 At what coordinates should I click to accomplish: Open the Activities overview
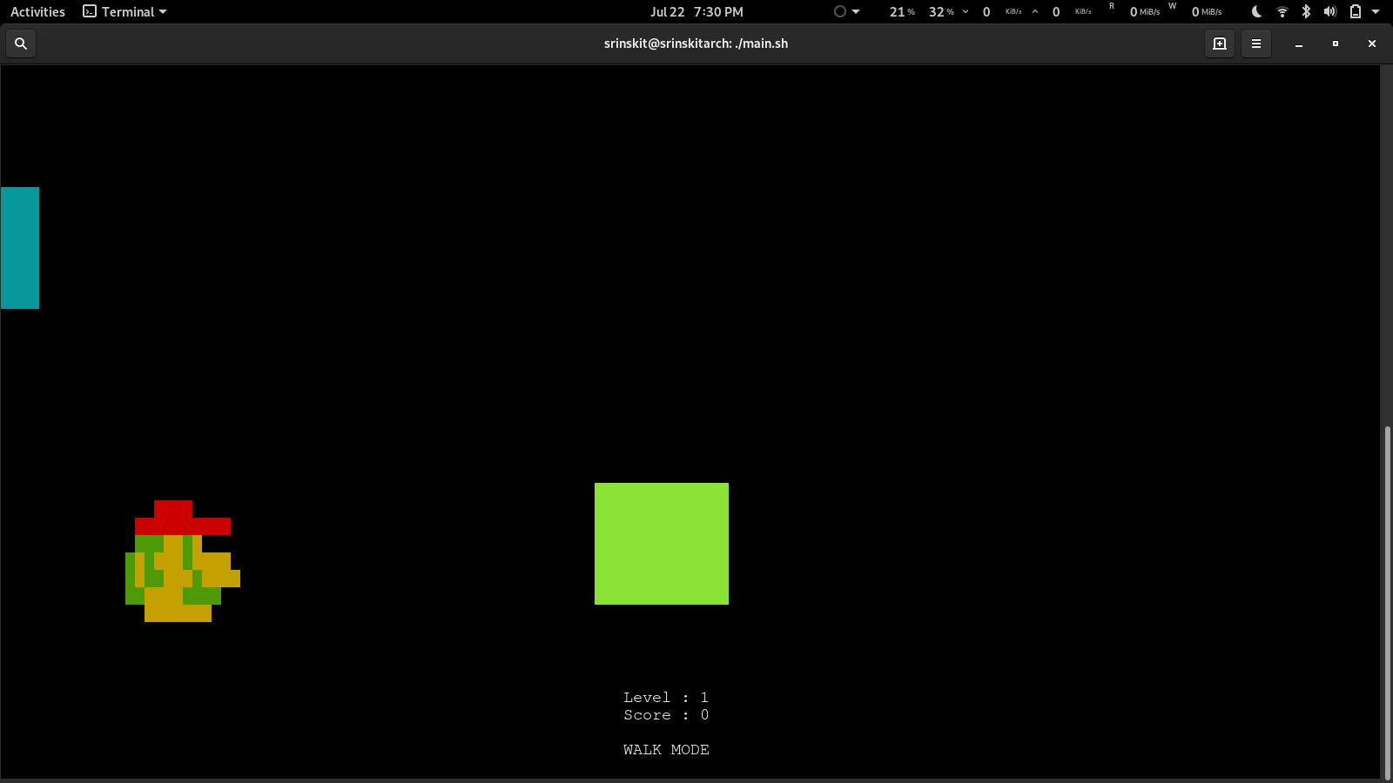coord(37,11)
